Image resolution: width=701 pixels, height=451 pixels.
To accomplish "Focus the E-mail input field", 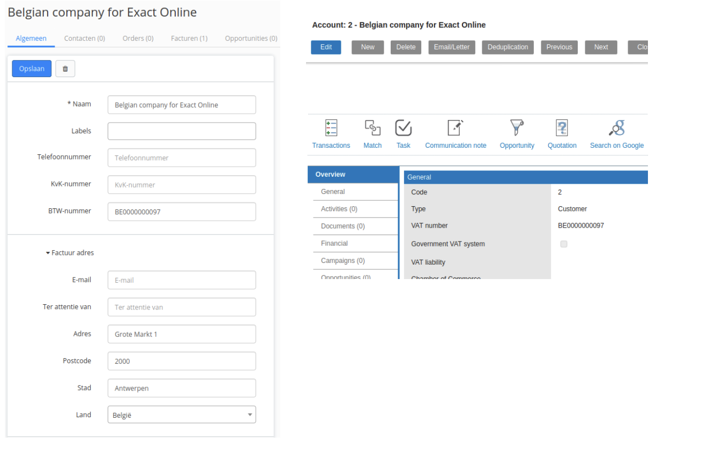I will click(182, 280).
